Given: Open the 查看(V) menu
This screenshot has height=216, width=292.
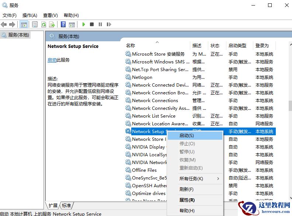Looking at the screenshot, I should click(51, 15).
